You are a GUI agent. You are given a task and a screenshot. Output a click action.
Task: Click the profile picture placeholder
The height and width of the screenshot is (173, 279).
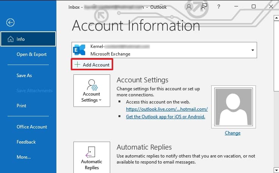[234, 107]
